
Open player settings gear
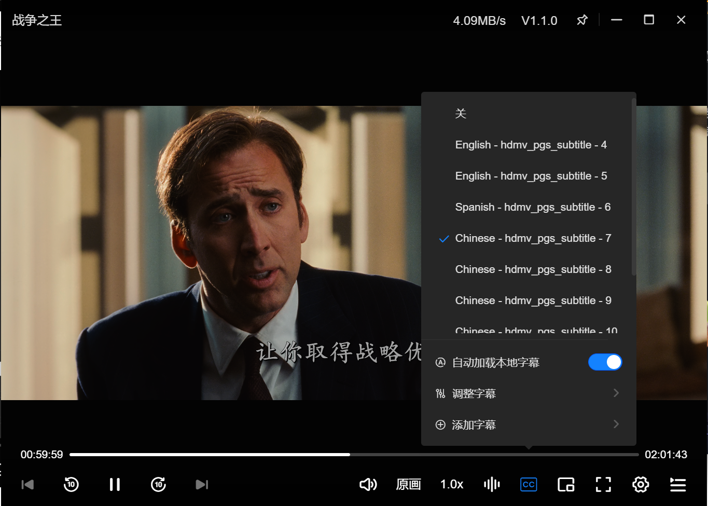[641, 485]
